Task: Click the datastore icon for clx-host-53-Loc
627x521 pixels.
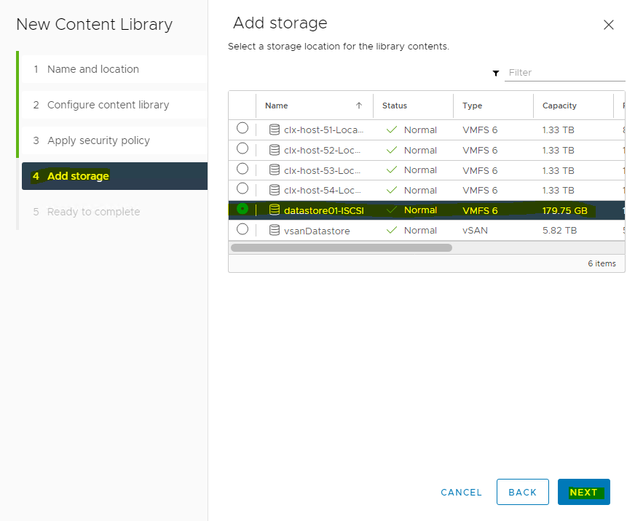Action: [275, 170]
